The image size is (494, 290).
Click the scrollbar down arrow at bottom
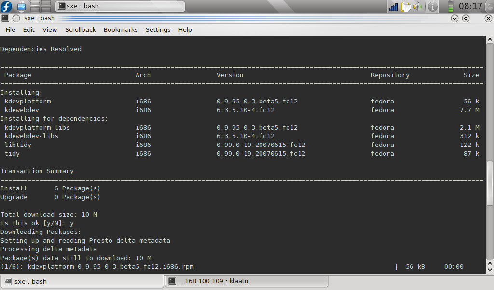pyautogui.click(x=490, y=270)
